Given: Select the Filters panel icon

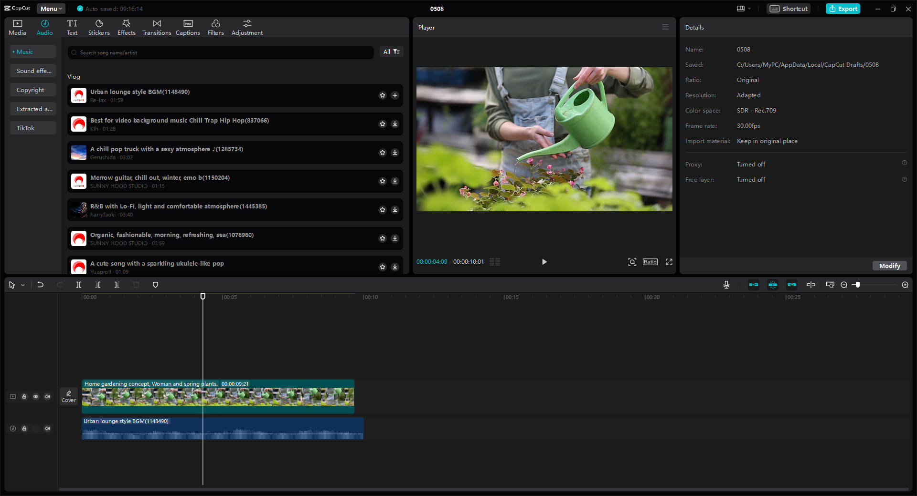Looking at the screenshot, I should 215,27.
